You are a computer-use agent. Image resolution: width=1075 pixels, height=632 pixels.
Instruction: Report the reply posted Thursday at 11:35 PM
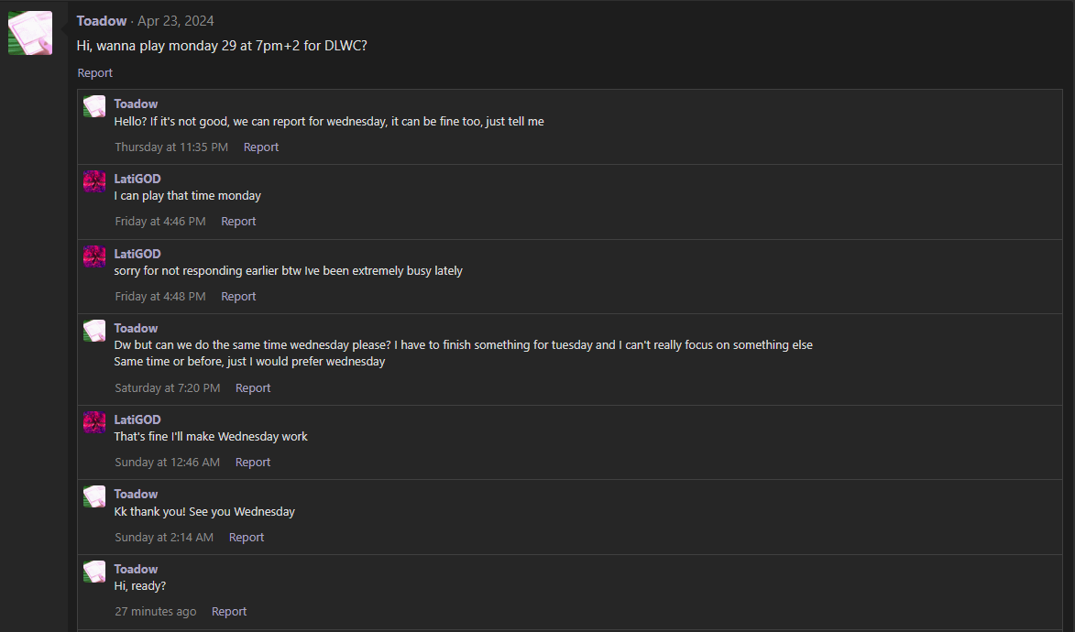pyautogui.click(x=261, y=147)
